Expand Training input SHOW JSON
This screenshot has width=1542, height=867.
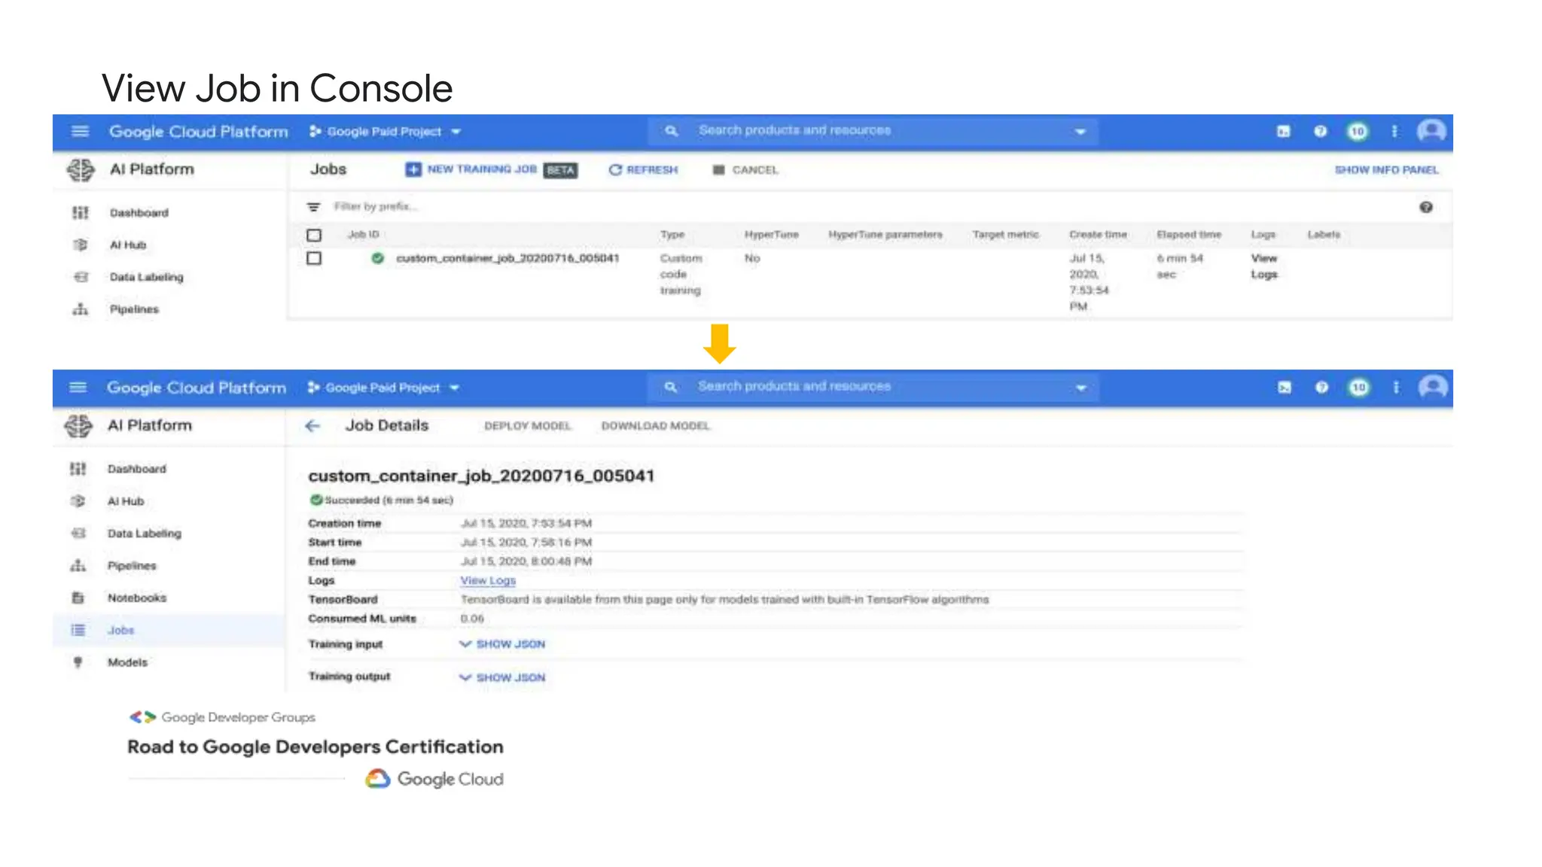(x=502, y=644)
